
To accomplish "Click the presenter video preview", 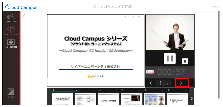I will (x=170, y=32).
